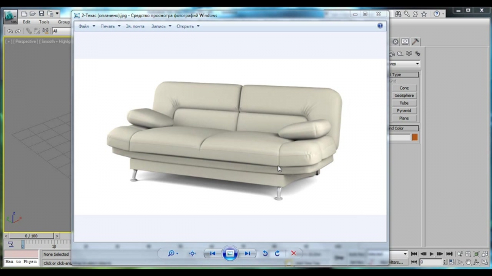The image size is (492, 276).
Task: Select the Unlink Selection tool icon
Action: pyautogui.click(x=37, y=31)
